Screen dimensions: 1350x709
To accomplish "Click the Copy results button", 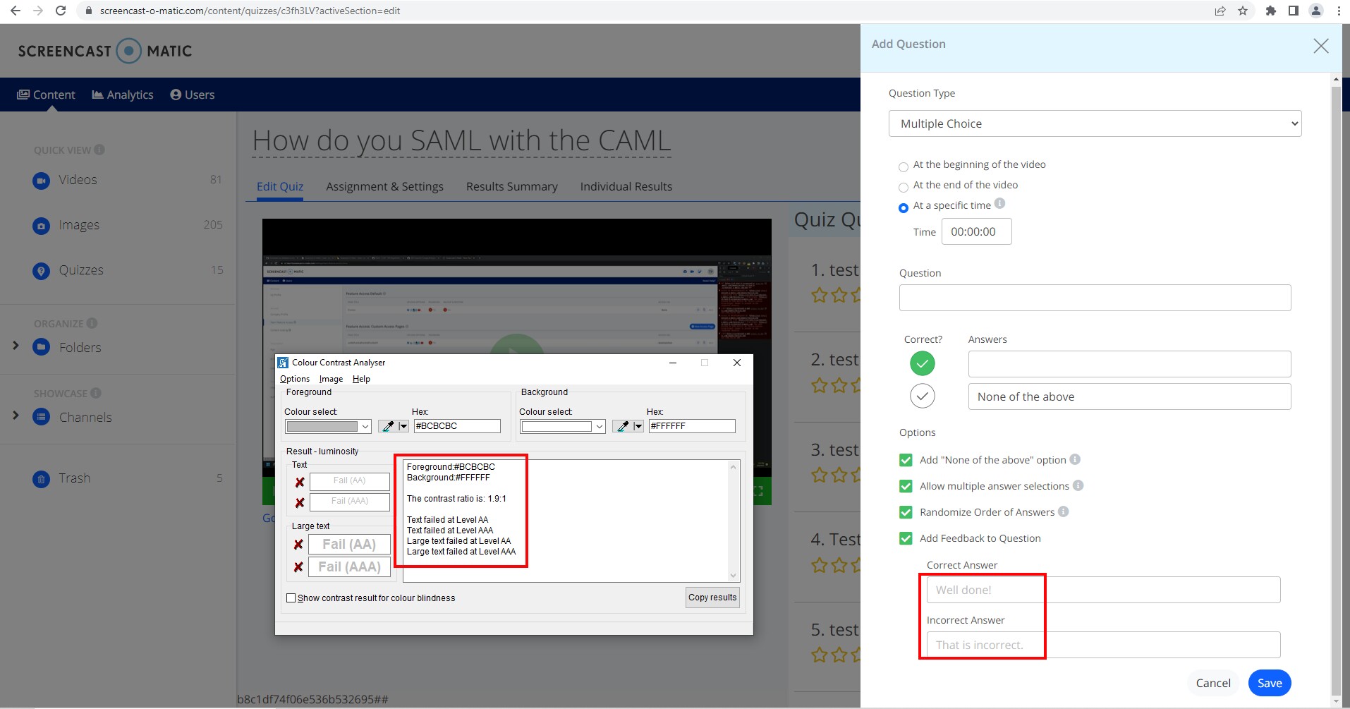I will pos(712,597).
